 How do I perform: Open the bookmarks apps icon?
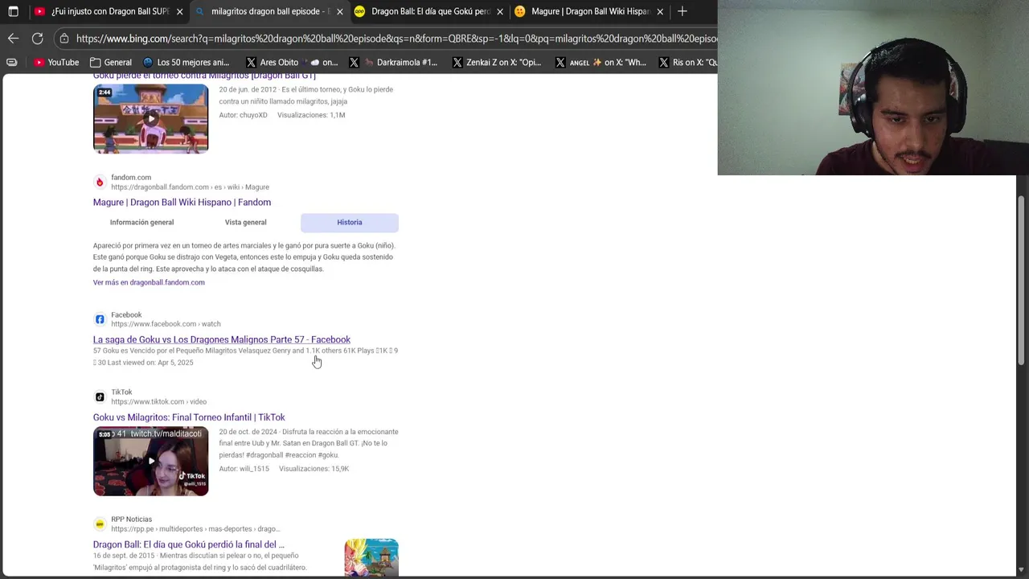tap(12, 62)
